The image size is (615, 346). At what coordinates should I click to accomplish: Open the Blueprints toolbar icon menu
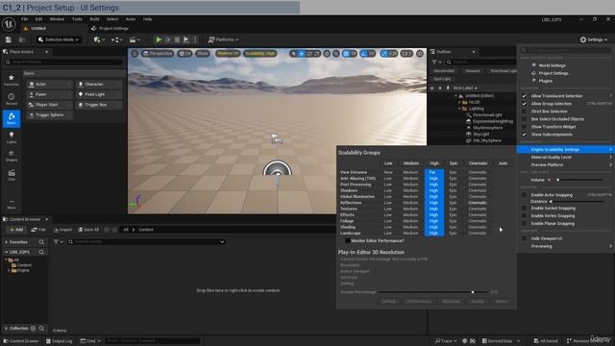point(117,39)
